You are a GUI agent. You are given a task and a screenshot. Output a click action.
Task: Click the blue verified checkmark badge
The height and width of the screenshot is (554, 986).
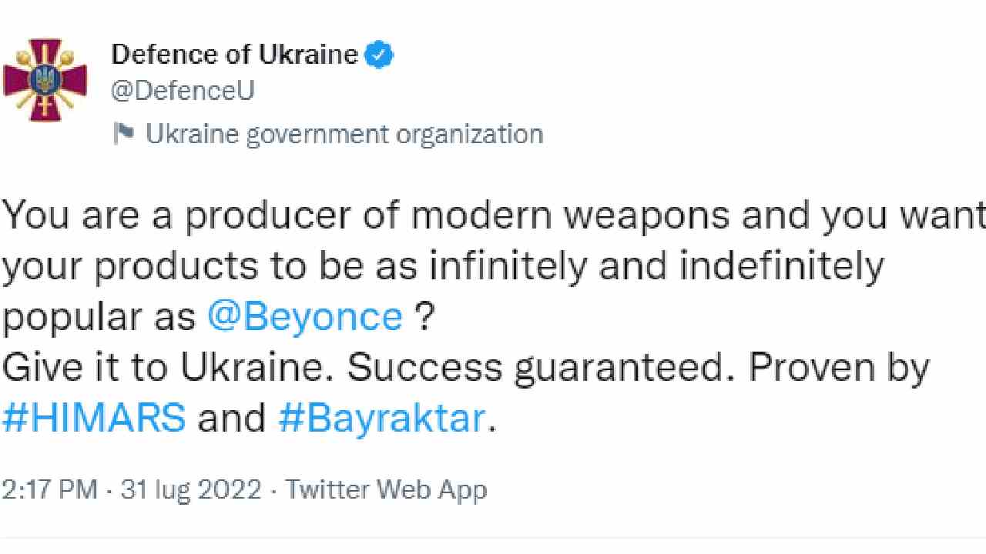[x=379, y=55]
